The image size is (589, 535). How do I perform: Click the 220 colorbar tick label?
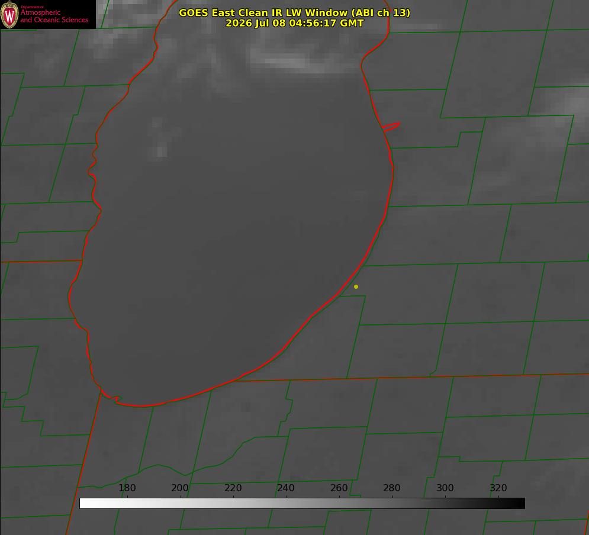(233, 488)
